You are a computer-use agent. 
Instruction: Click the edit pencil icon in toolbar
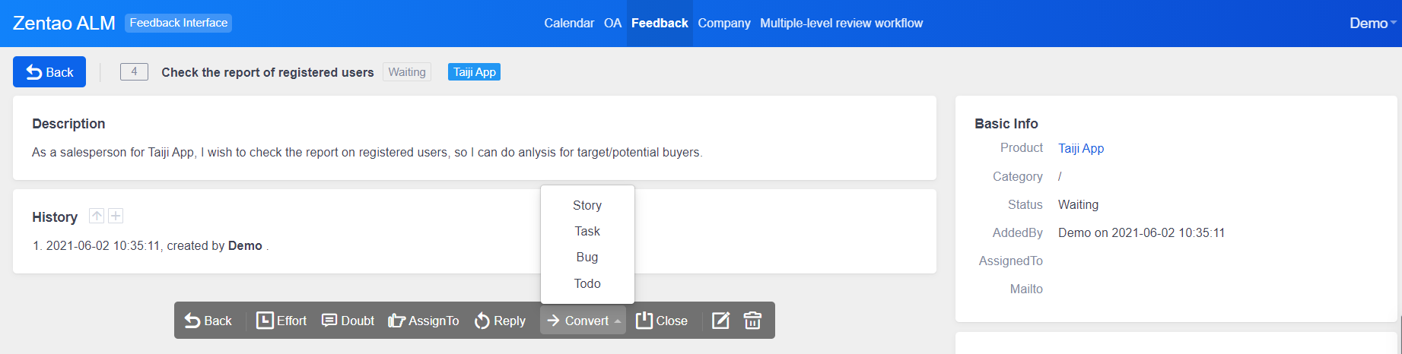720,321
